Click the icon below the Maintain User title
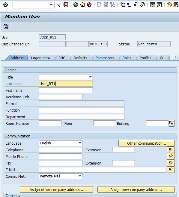Viewport: 179px width, 197px height. (x=6, y=26)
